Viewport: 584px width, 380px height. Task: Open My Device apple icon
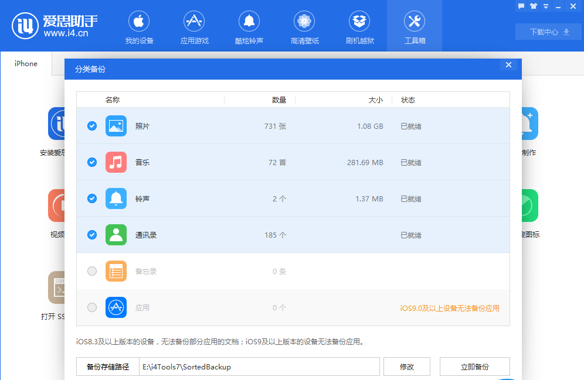pos(139,22)
